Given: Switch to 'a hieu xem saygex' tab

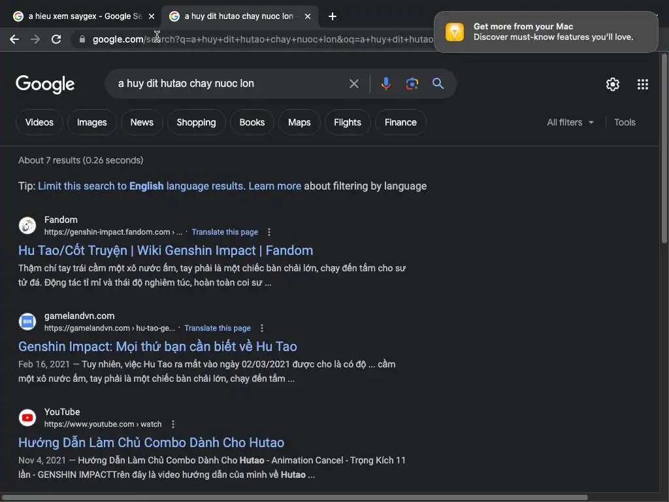Looking at the screenshot, I should pyautogui.click(x=84, y=16).
